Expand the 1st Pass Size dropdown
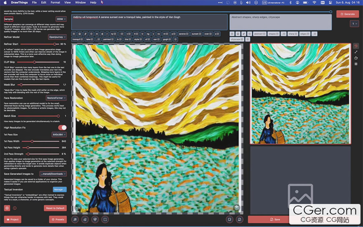 (x=59, y=134)
